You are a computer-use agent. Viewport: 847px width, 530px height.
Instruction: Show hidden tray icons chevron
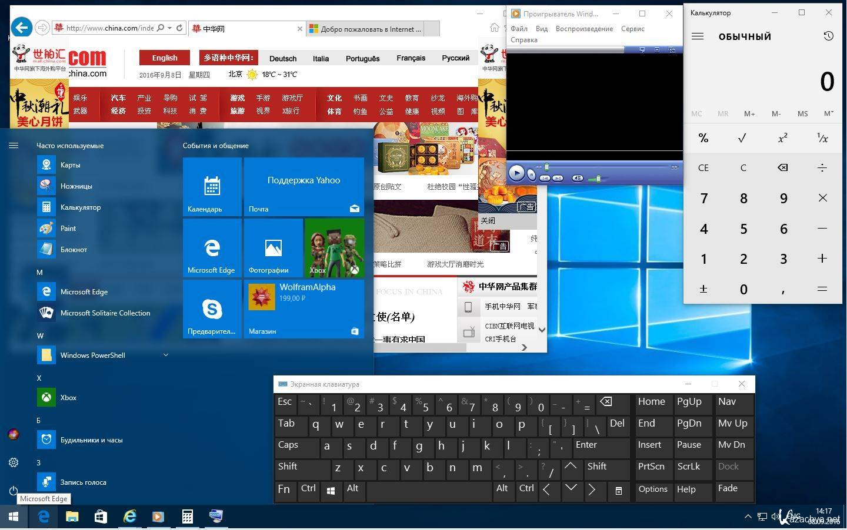tap(748, 516)
